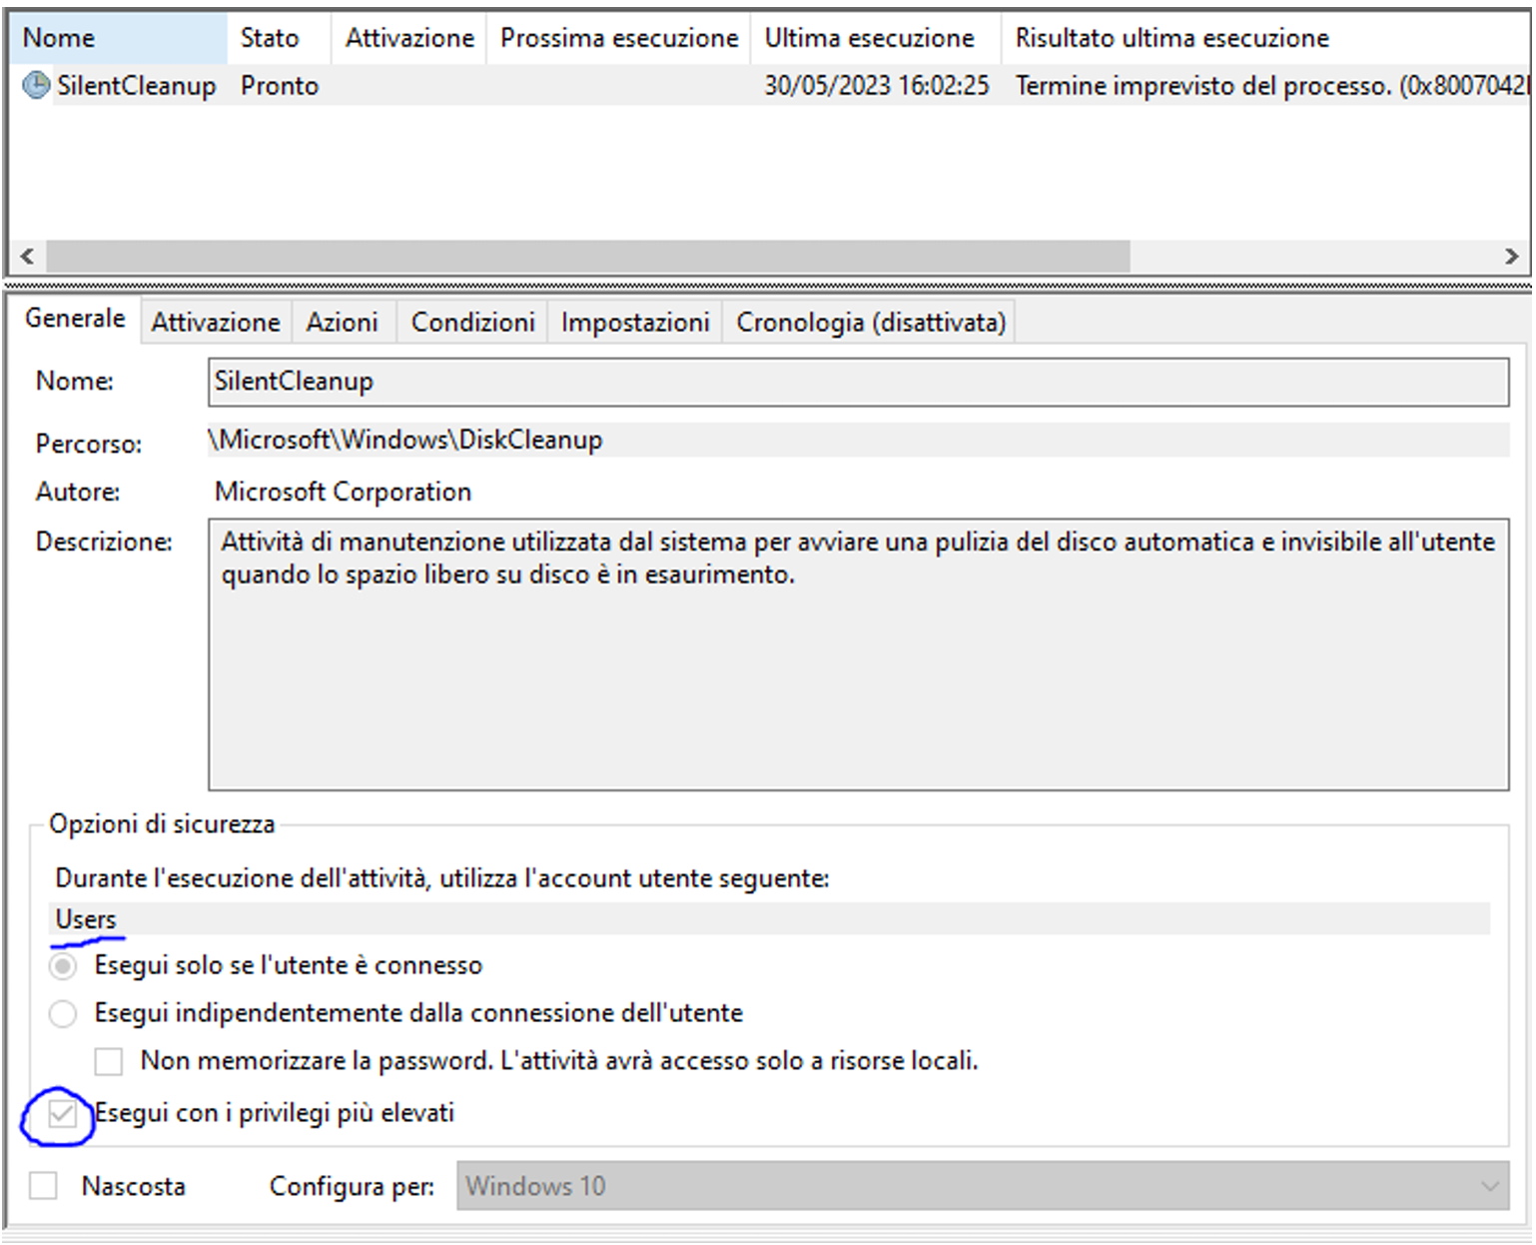Select 'Esegui solo se l'utente è connesso' radio
Image resolution: width=1536 pixels, height=1245 pixels.
63,966
